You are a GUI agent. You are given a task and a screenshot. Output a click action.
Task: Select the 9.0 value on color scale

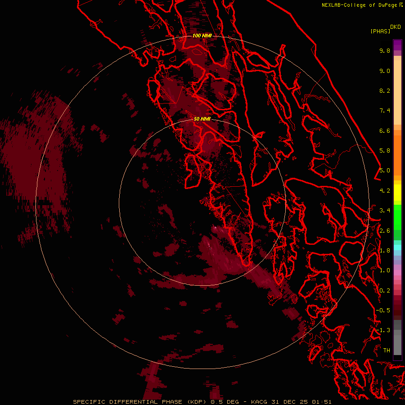[385, 71]
